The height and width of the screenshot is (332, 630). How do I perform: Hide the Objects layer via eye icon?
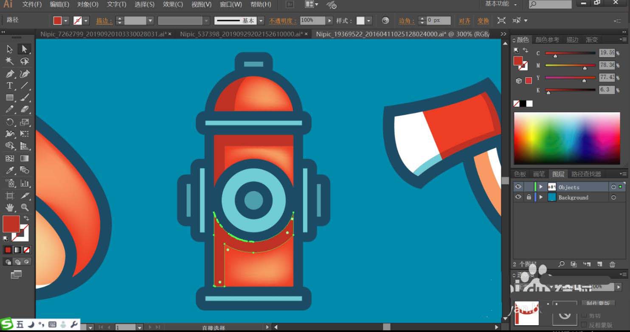click(x=518, y=187)
